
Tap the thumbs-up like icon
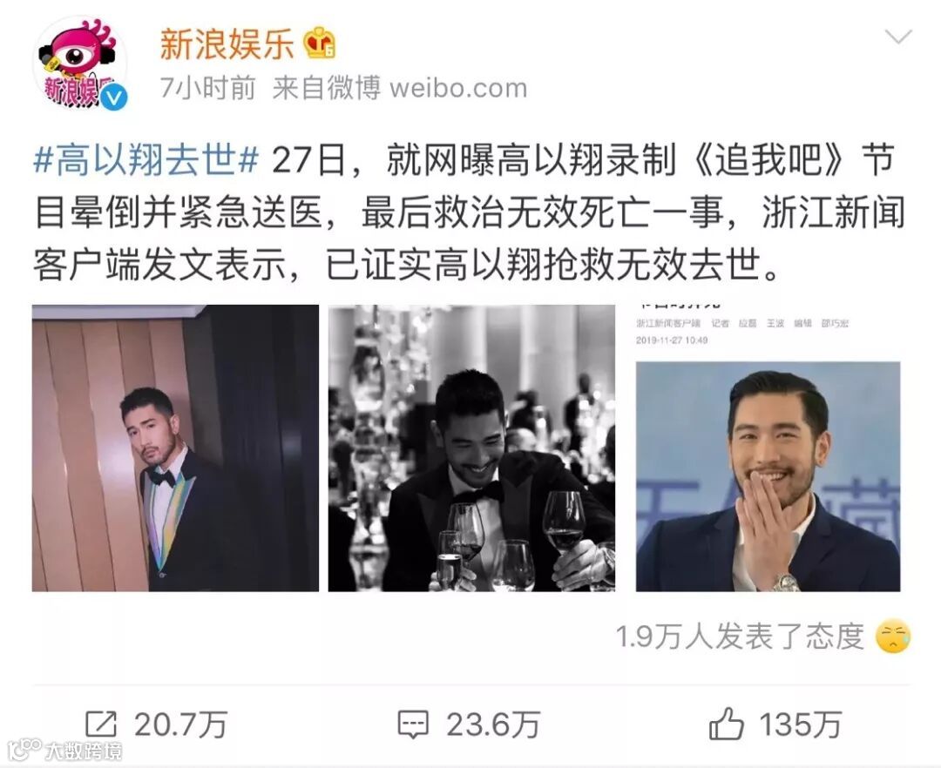click(726, 724)
